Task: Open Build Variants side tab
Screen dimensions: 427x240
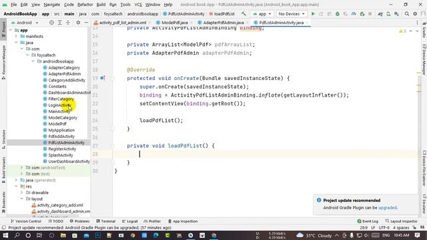Action: [3, 170]
